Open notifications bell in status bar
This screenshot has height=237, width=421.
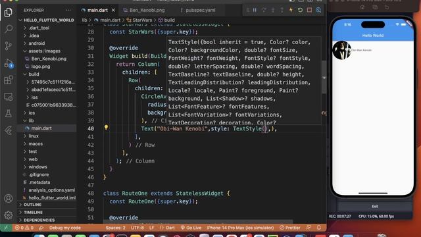click(319, 228)
